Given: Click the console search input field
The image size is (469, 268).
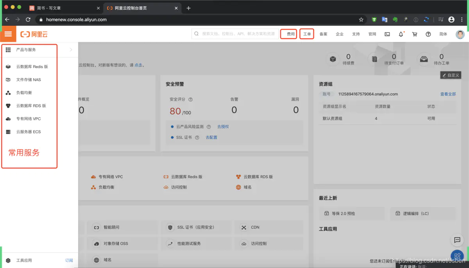Looking at the screenshot, I should click(x=235, y=34).
